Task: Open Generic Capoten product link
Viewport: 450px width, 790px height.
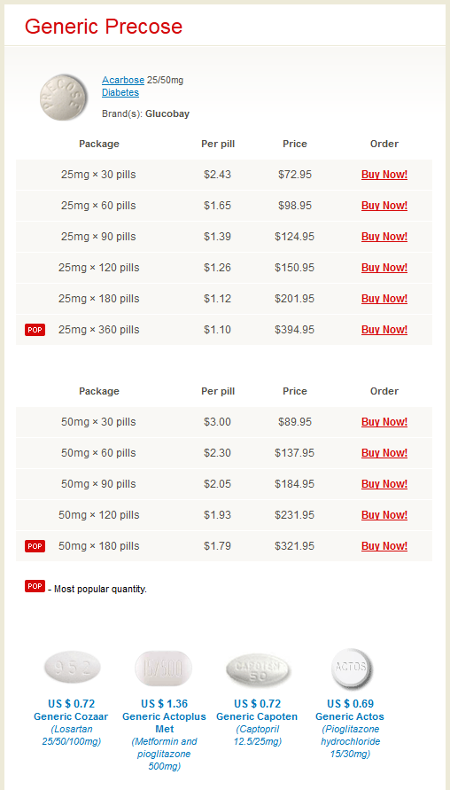Action: tap(257, 716)
